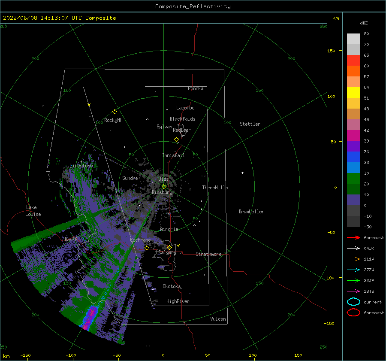Image resolution: width=386 pixels, height=361 pixels.
Task: Select the cyan 27ZW arrow icon
Action: (353, 270)
